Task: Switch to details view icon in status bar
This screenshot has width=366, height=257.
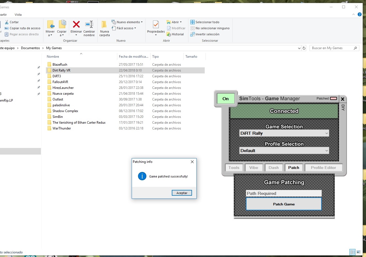Action: pyautogui.click(x=352, y=252)
